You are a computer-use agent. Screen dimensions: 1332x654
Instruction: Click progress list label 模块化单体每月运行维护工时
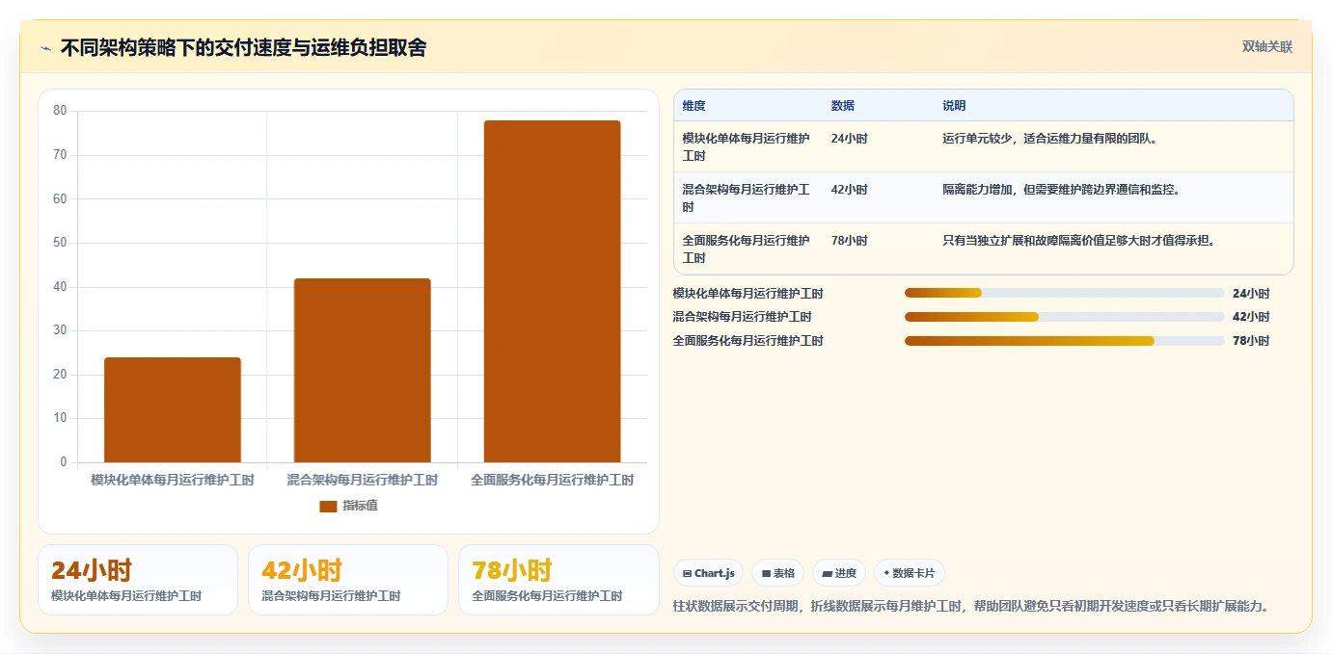(x=748, y=294)
